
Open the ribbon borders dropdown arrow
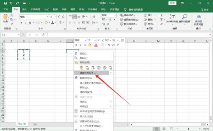pos(41,23)
